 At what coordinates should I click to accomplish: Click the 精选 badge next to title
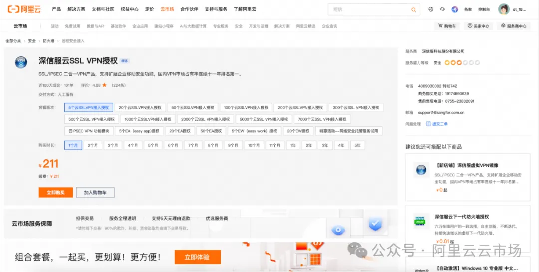click(124, 61)
